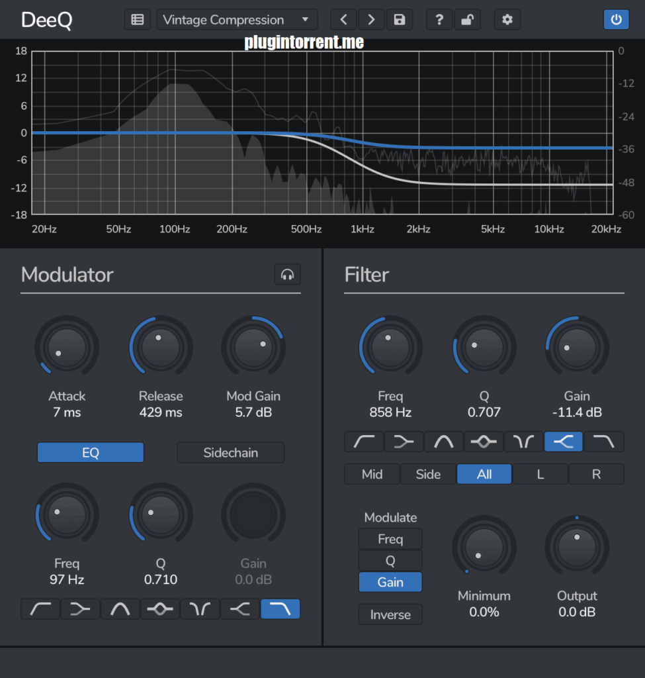The width and height of the screenshot is (645, 678).
Task: Select Filter high-shelf shape
Action: (x=564, y=442)
